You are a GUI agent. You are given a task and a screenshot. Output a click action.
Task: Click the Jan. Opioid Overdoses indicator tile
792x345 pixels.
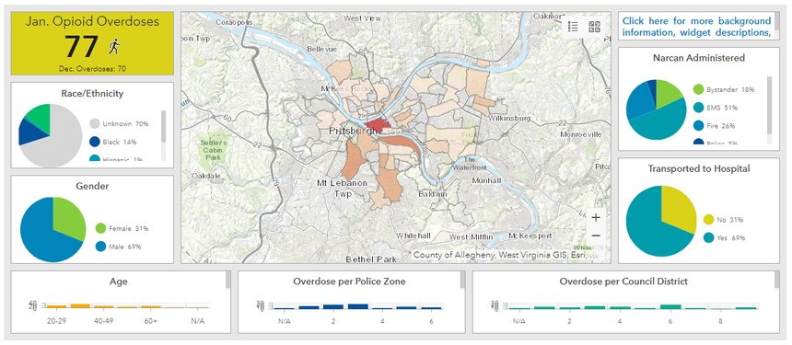coord(92,43)
